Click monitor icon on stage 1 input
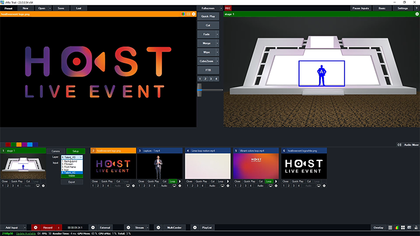This screenshot has width=420, height=236. pyautogui.click(x=37, y=185)
